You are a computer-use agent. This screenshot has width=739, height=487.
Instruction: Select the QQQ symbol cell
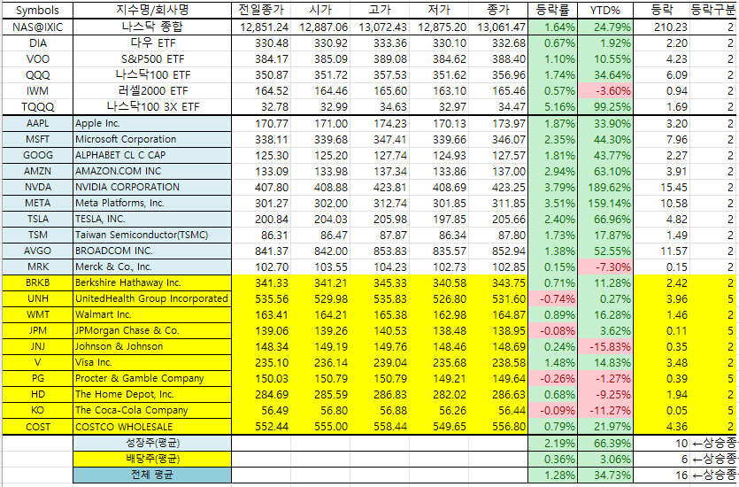38,75
